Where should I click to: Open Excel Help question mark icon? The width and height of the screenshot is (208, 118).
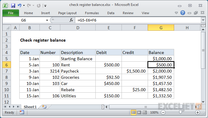pos(182,13)
